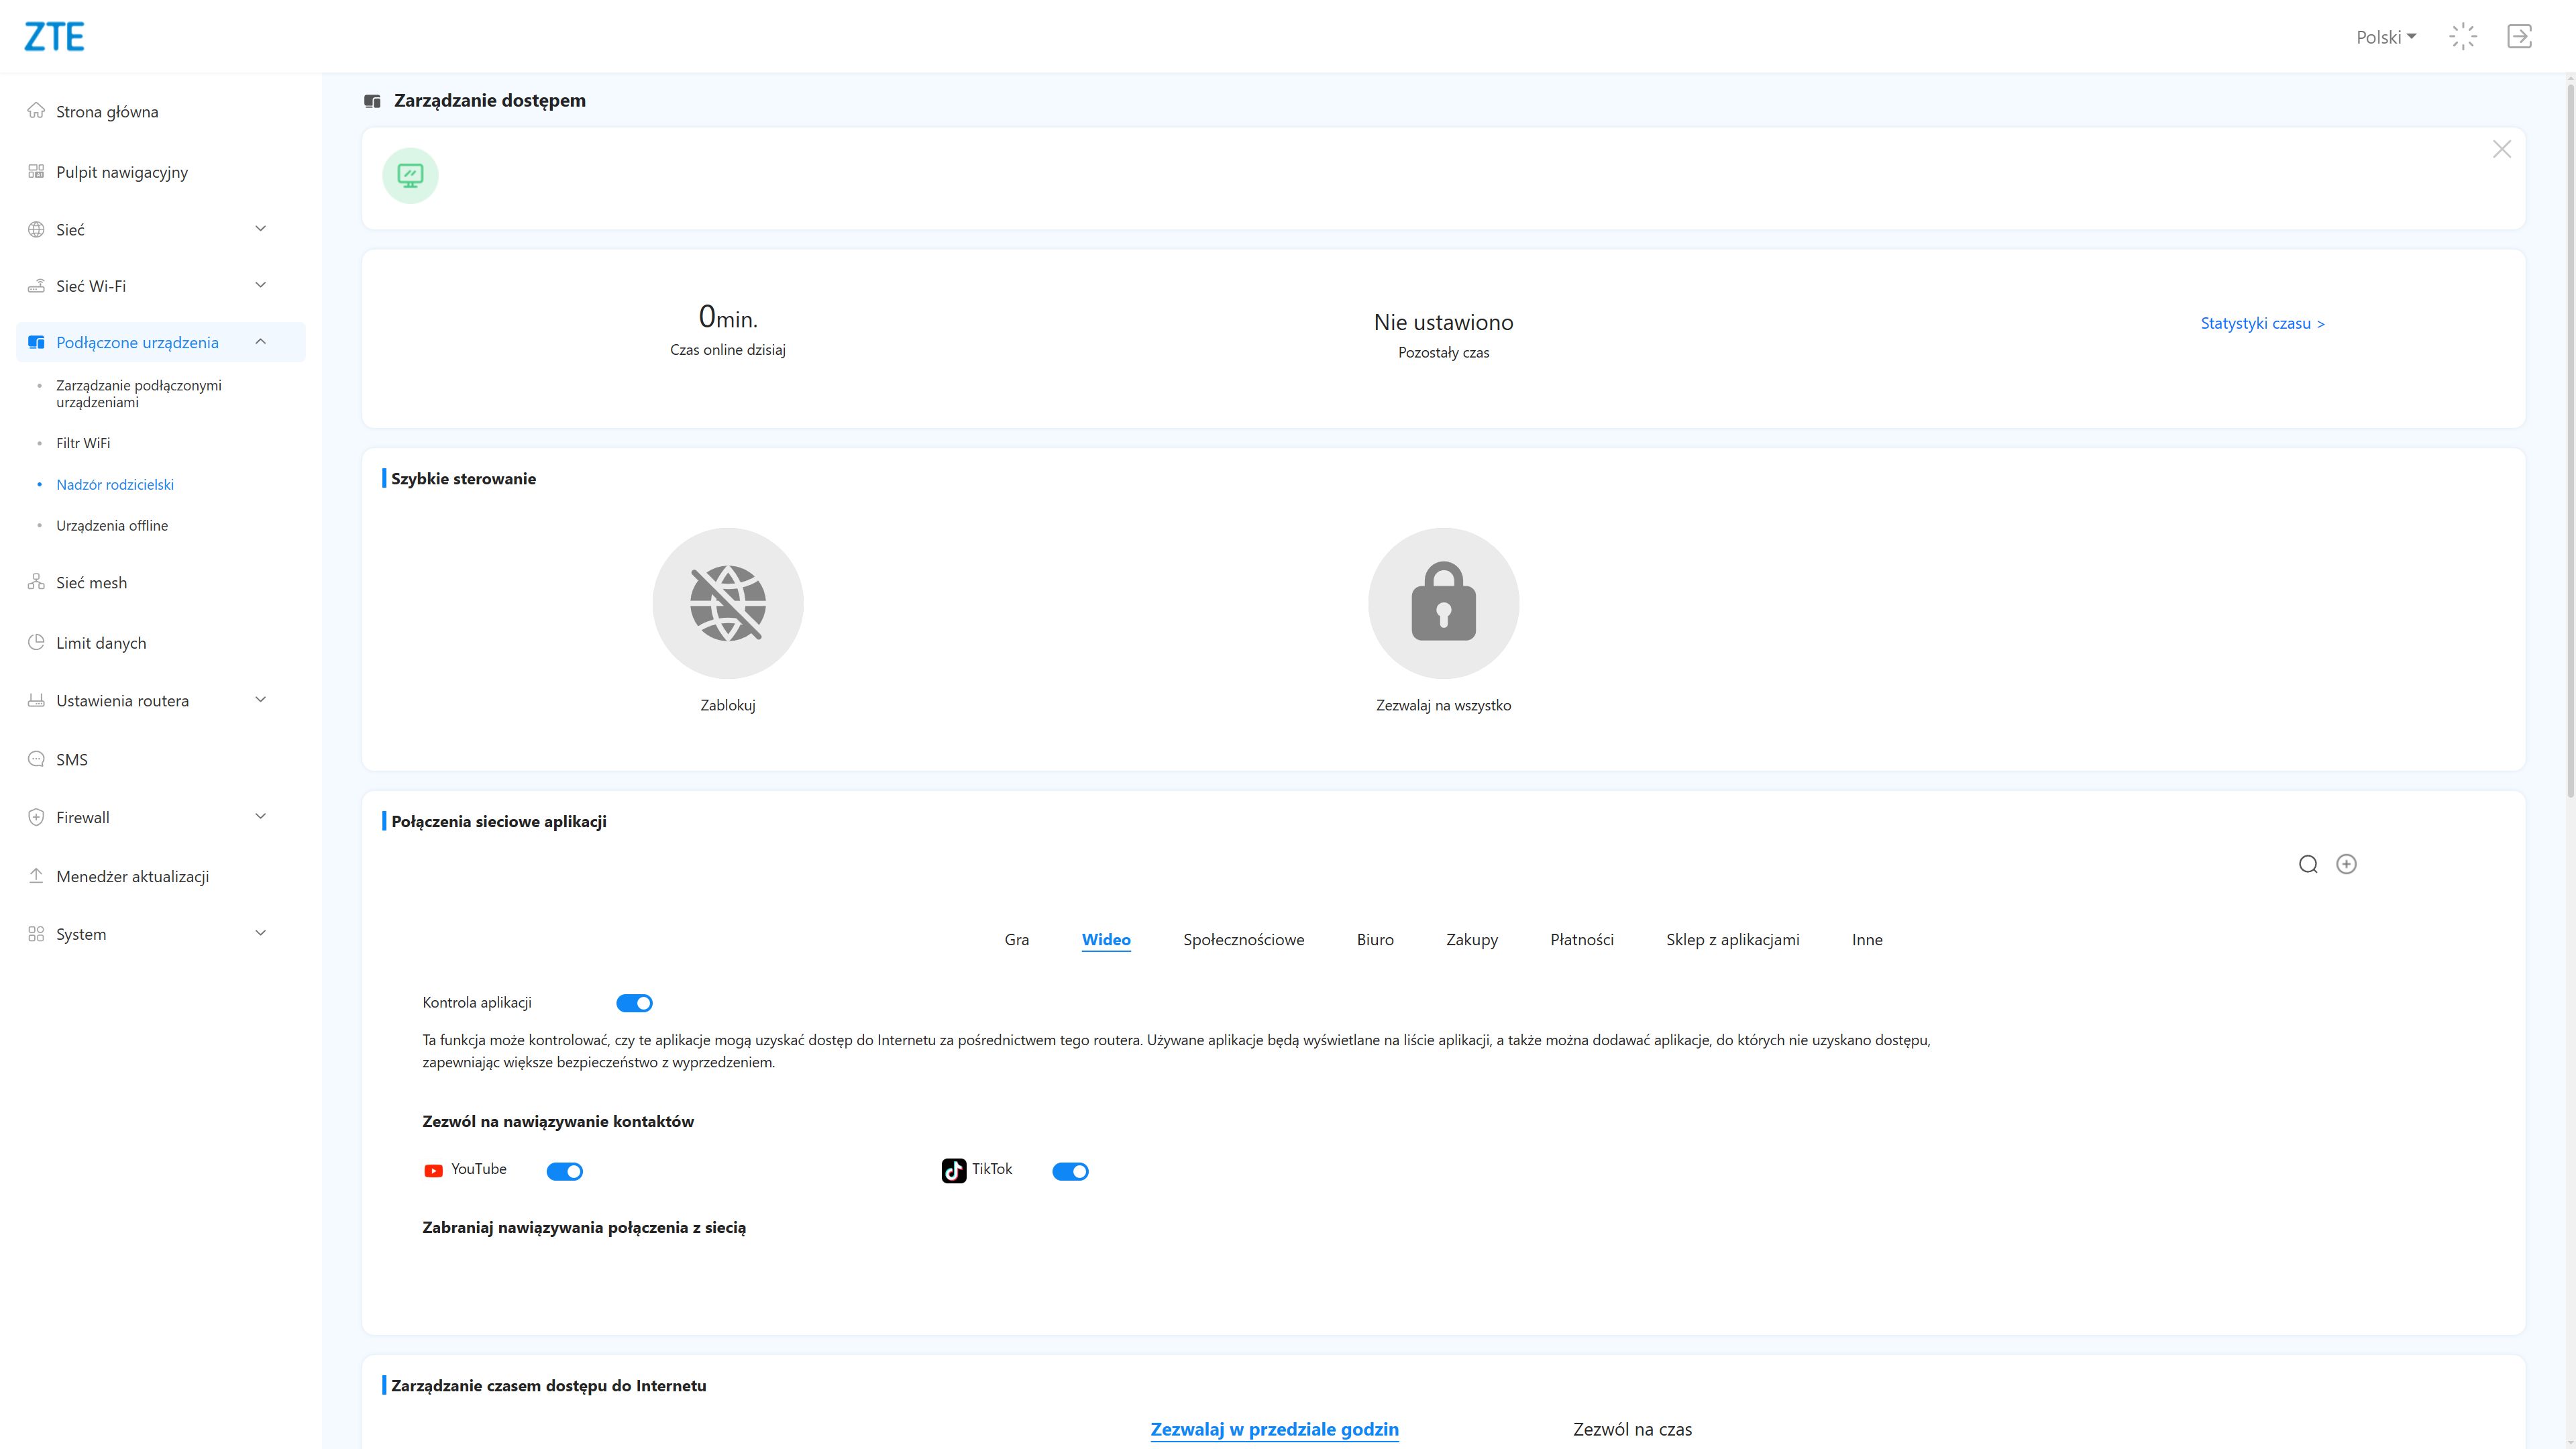Open SMS from the sidebar
Screen dimensions: 2576x1449
coord(72,759)
